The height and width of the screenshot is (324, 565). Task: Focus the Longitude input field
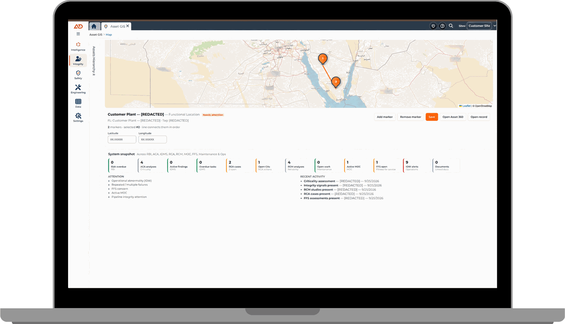pyautogui.click(x=153, y=140)
